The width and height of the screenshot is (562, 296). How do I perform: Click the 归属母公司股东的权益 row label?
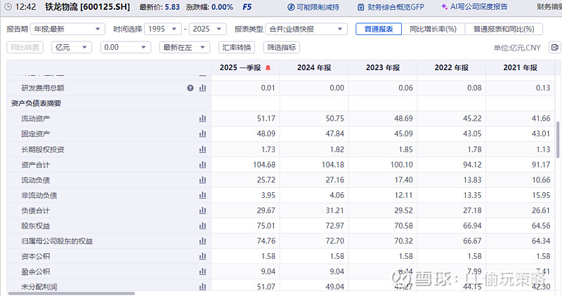click(x=57, y=241)
